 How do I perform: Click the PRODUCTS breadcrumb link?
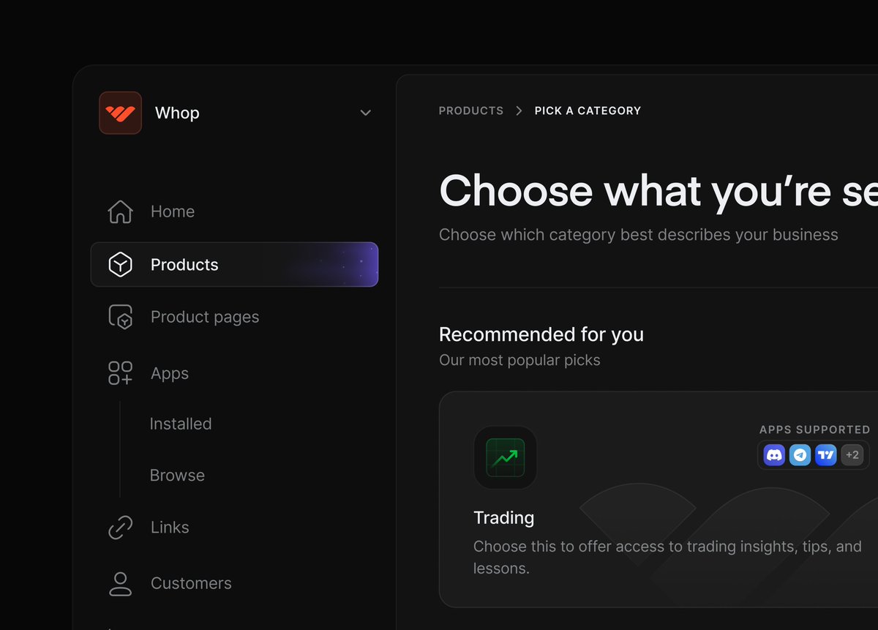point(471,110)
